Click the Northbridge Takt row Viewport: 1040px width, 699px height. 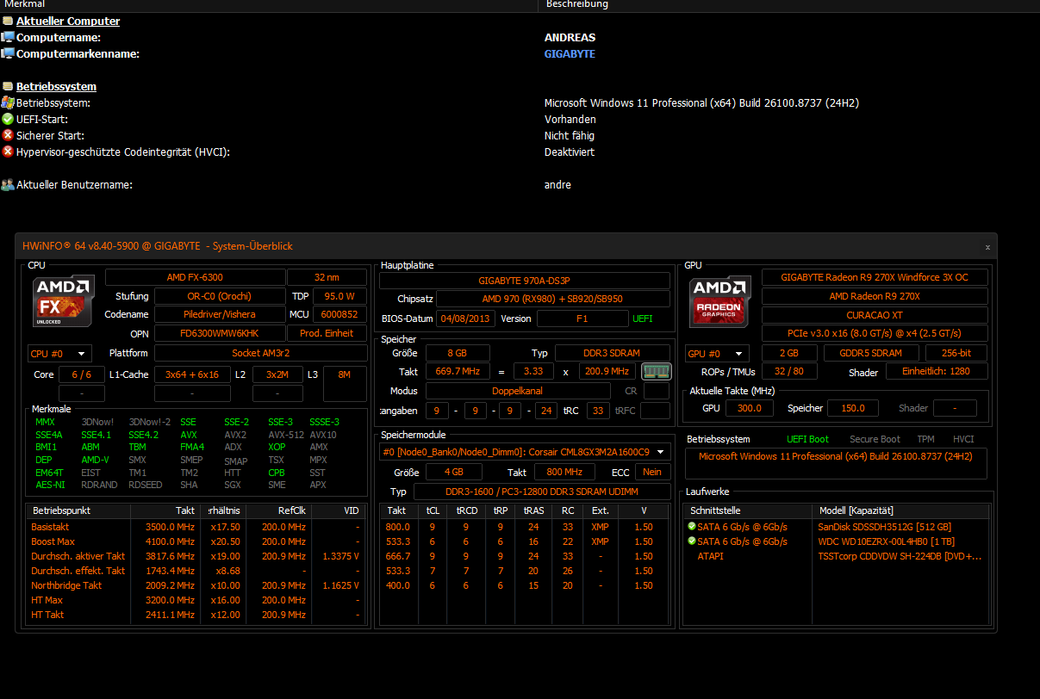196,585
